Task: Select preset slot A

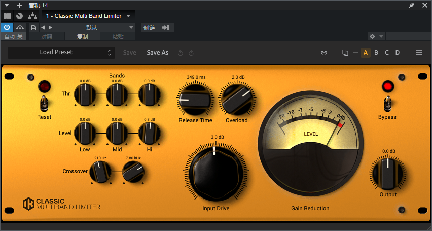Action: point(366,53)
